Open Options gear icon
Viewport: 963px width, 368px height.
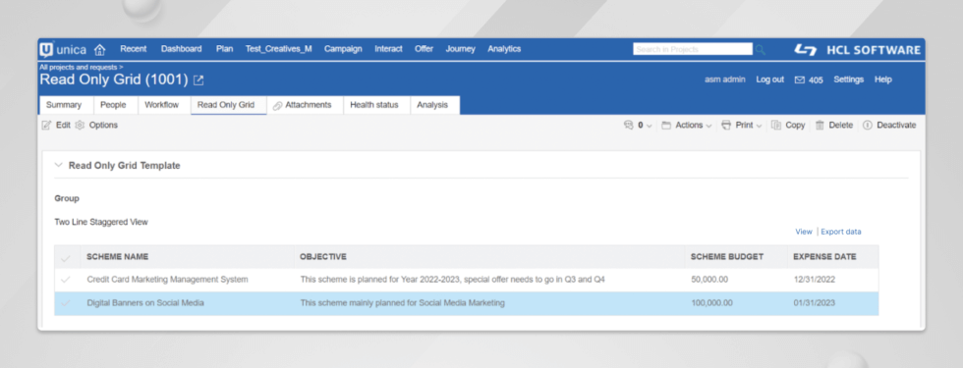tap(80, 126)
